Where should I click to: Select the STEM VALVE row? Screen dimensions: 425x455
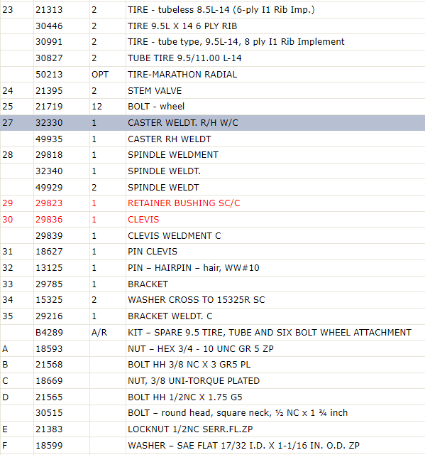click(213, 90)
